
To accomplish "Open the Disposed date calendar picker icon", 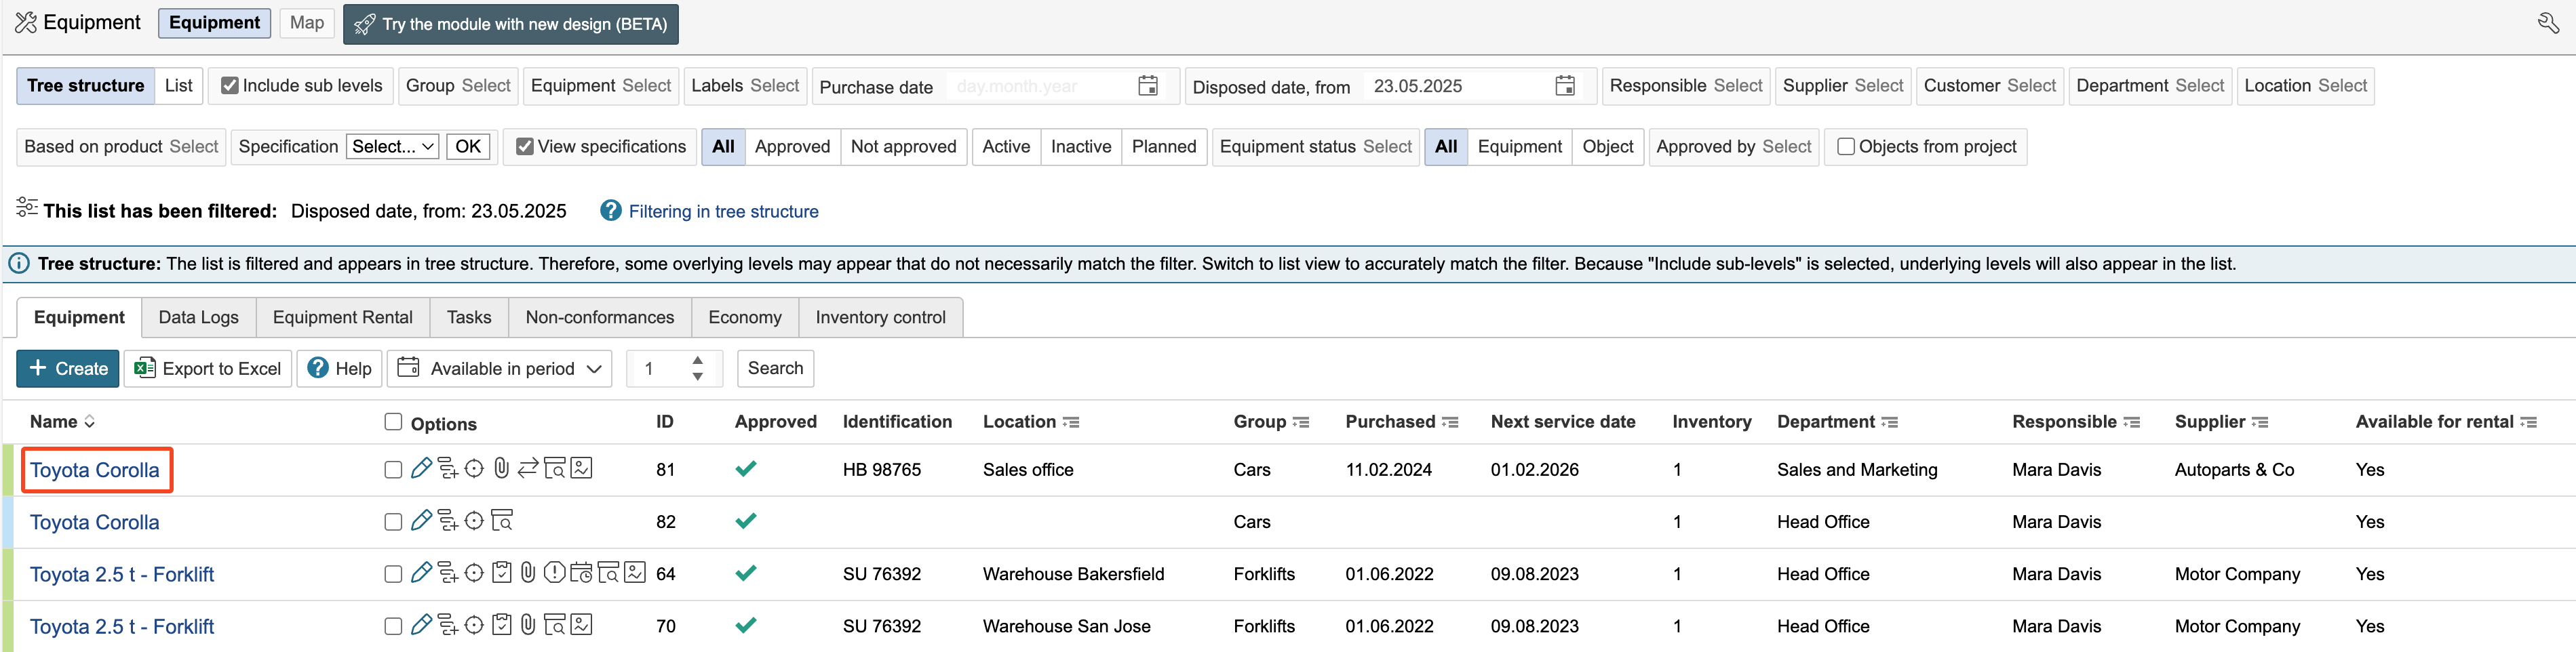I will click(x=1565, y=86).
